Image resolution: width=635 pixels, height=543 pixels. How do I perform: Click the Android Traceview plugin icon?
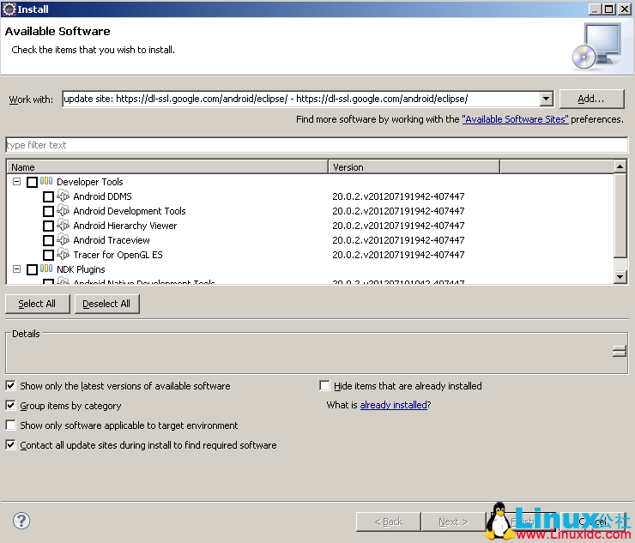point(63,240)
